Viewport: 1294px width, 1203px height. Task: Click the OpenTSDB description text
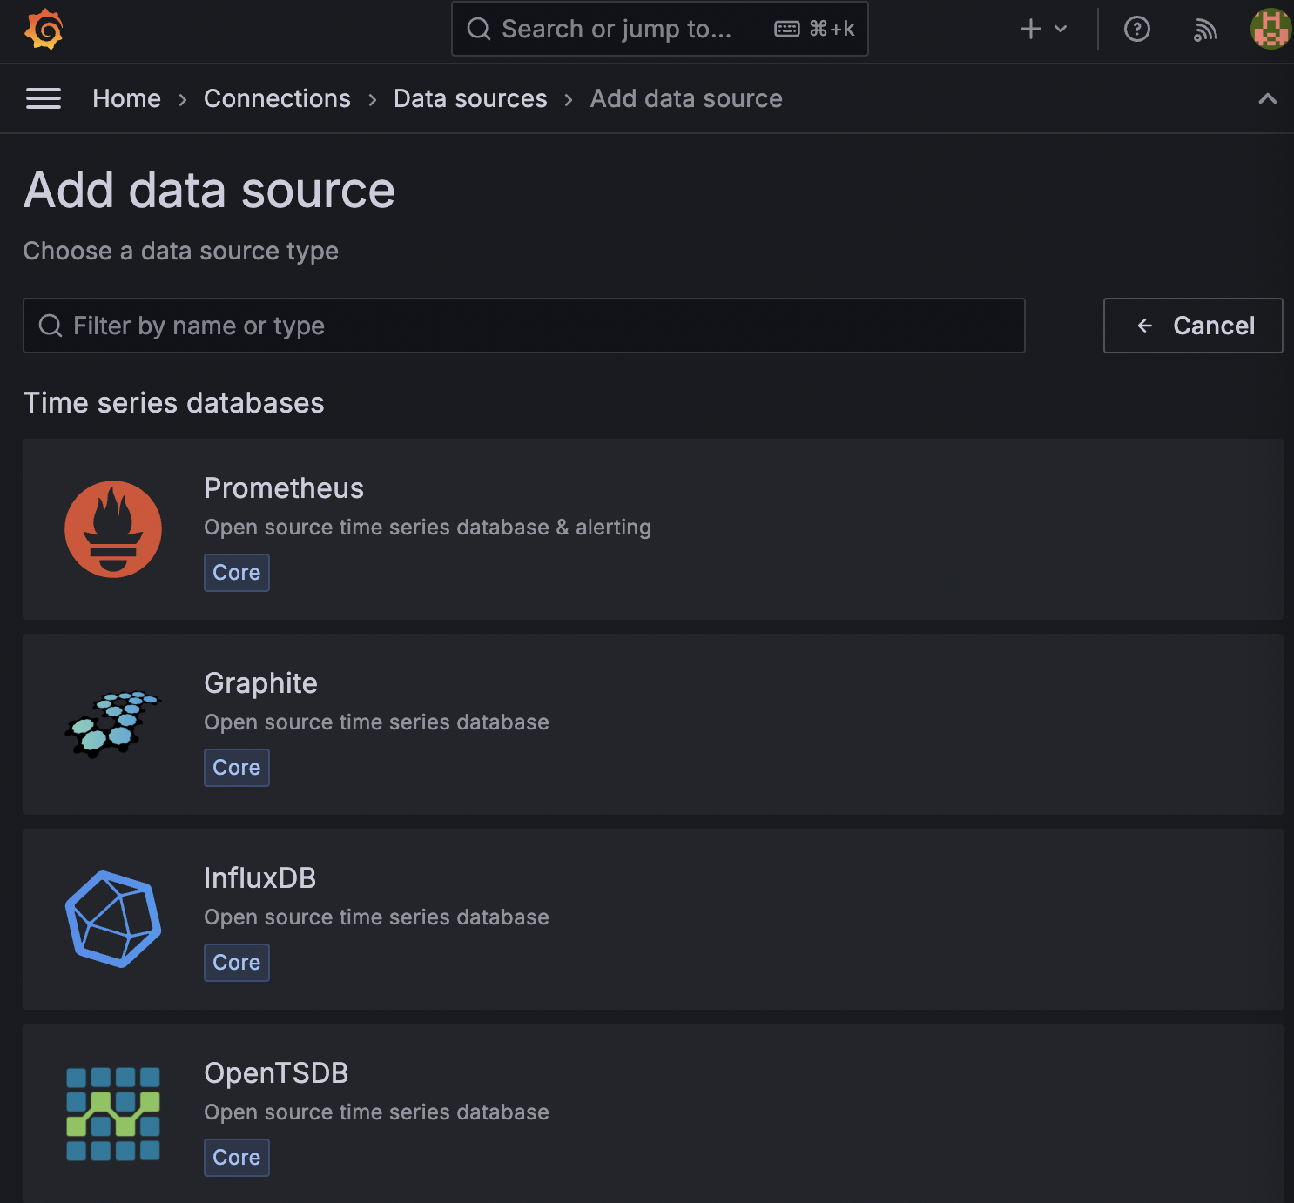pyautogui.click(x=376, y=1112)
